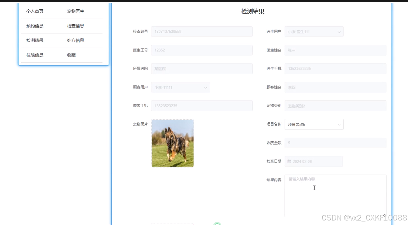408x225 pixels.
Task: Click the 所属医院 input field
Action: point(202,69)
